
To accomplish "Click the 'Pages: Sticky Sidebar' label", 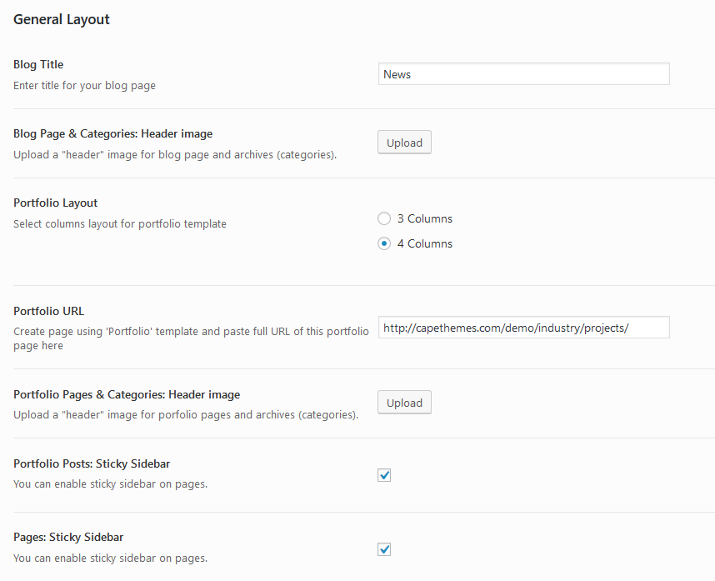I will [68, 538].
